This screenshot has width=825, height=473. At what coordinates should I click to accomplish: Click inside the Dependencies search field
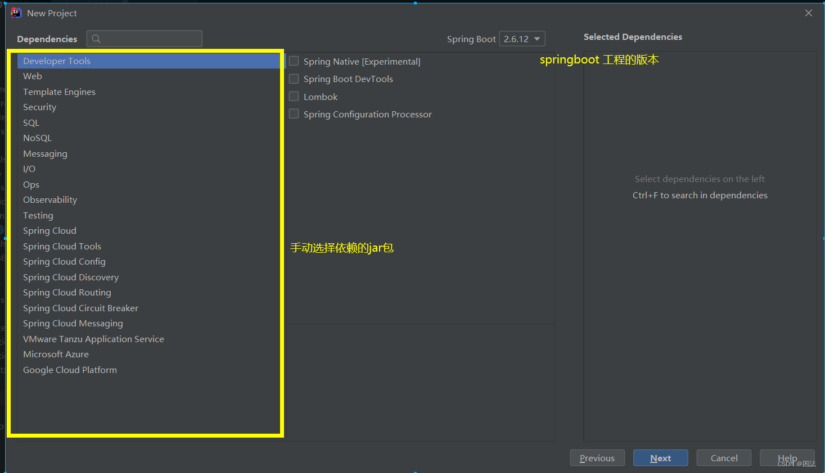click(x=145, y=39)
